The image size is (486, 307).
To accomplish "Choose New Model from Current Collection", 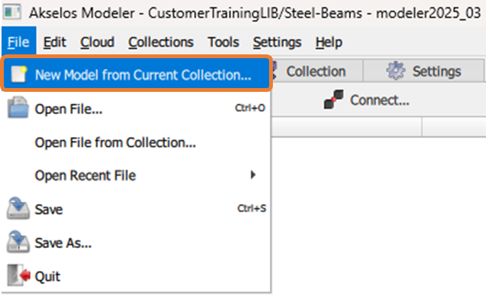I will pyautogui.click(x=136, y=74).
